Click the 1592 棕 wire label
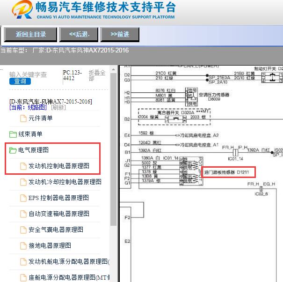Screen dimensions: 283x282 click(146, 133)
